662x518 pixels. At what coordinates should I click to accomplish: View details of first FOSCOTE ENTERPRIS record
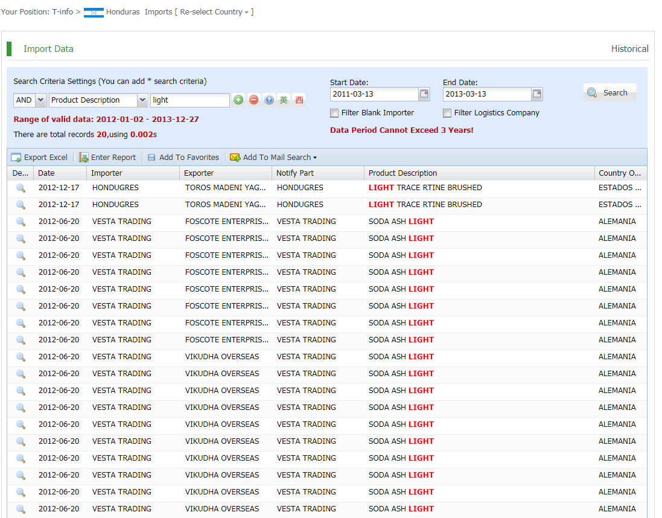(21, 222)
